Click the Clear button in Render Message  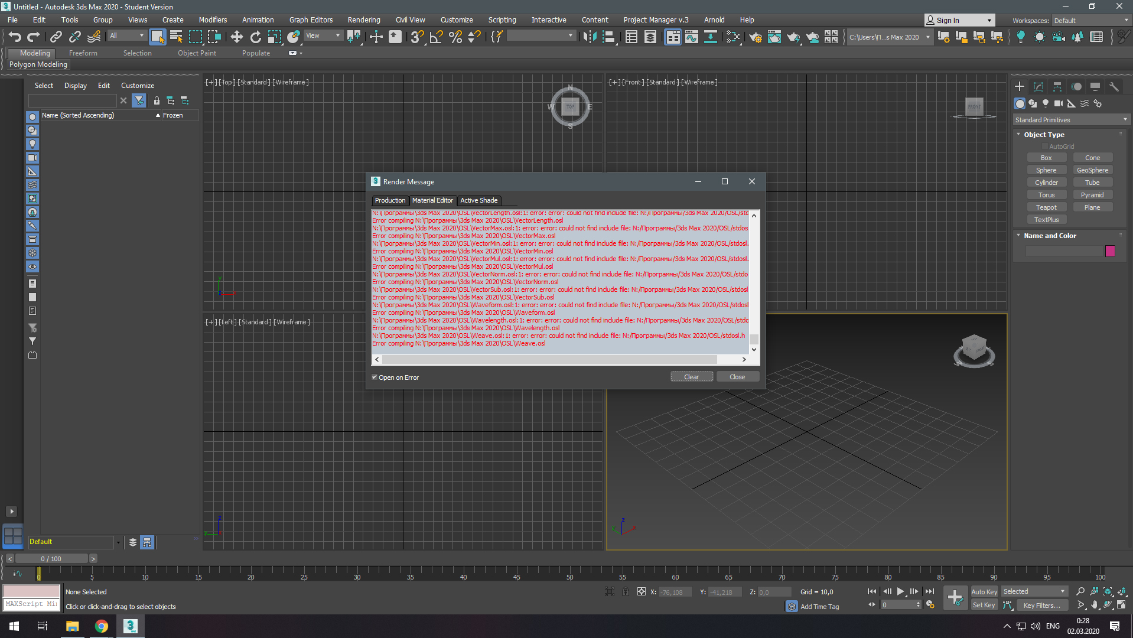[x=691, y=377]
